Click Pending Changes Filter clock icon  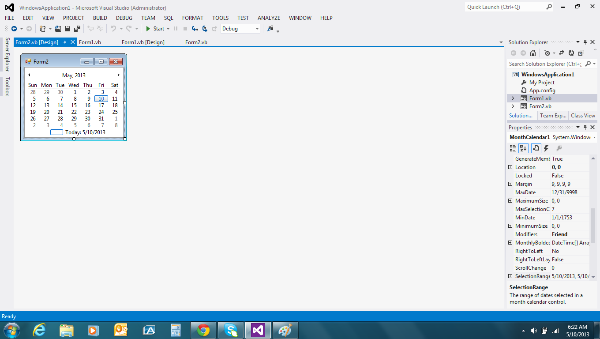(547, 53)
